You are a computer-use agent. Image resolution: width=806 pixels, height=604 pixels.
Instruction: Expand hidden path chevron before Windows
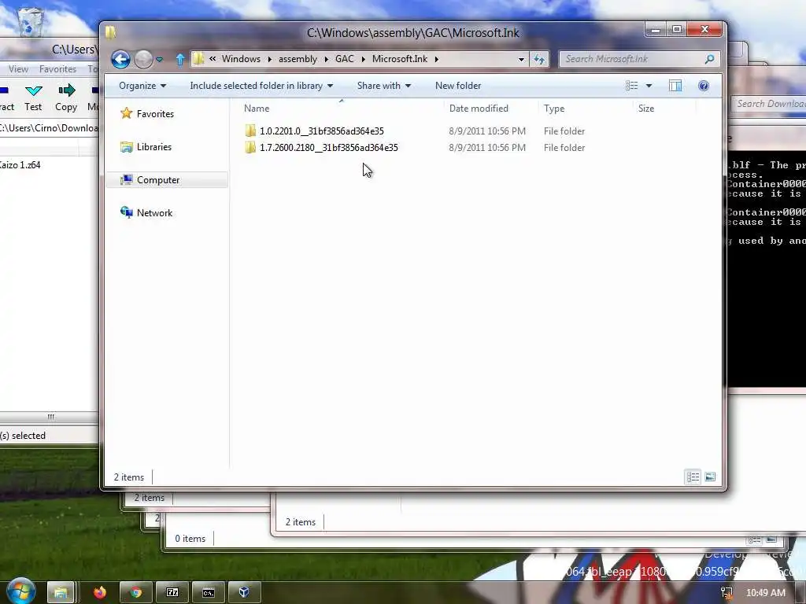pyautogui.click(x=213, y=58)
